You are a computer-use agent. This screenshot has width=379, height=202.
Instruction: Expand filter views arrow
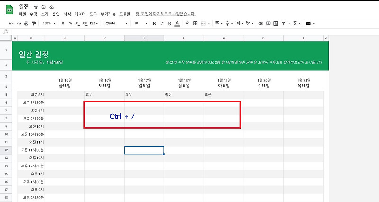[x=289, y=23]
